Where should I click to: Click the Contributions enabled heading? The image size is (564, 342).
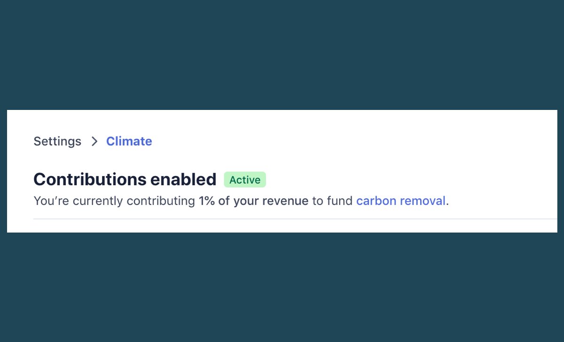point(125,179)
